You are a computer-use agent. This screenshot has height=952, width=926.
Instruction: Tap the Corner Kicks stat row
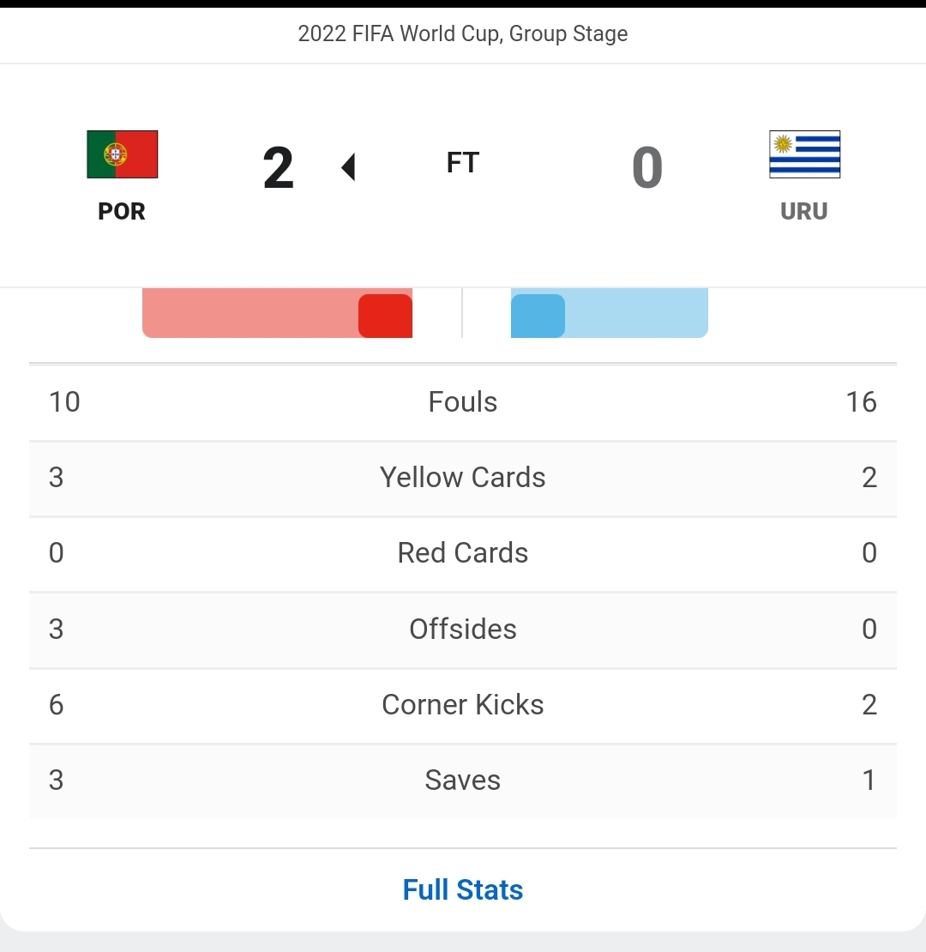463,705
